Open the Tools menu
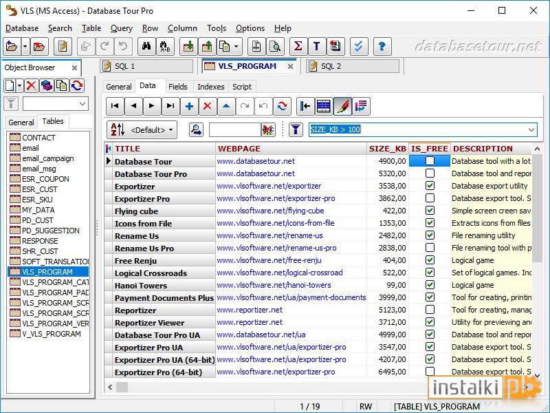Image resolution: width=550 pixels, height=413 pixels. pyautogui.click(x=217, y=28)
